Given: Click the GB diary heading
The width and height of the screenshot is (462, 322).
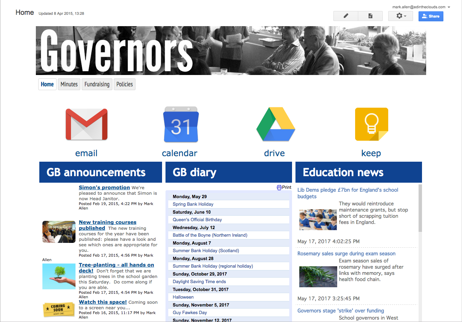Looking at the screenshot, I should pos(194,172).
